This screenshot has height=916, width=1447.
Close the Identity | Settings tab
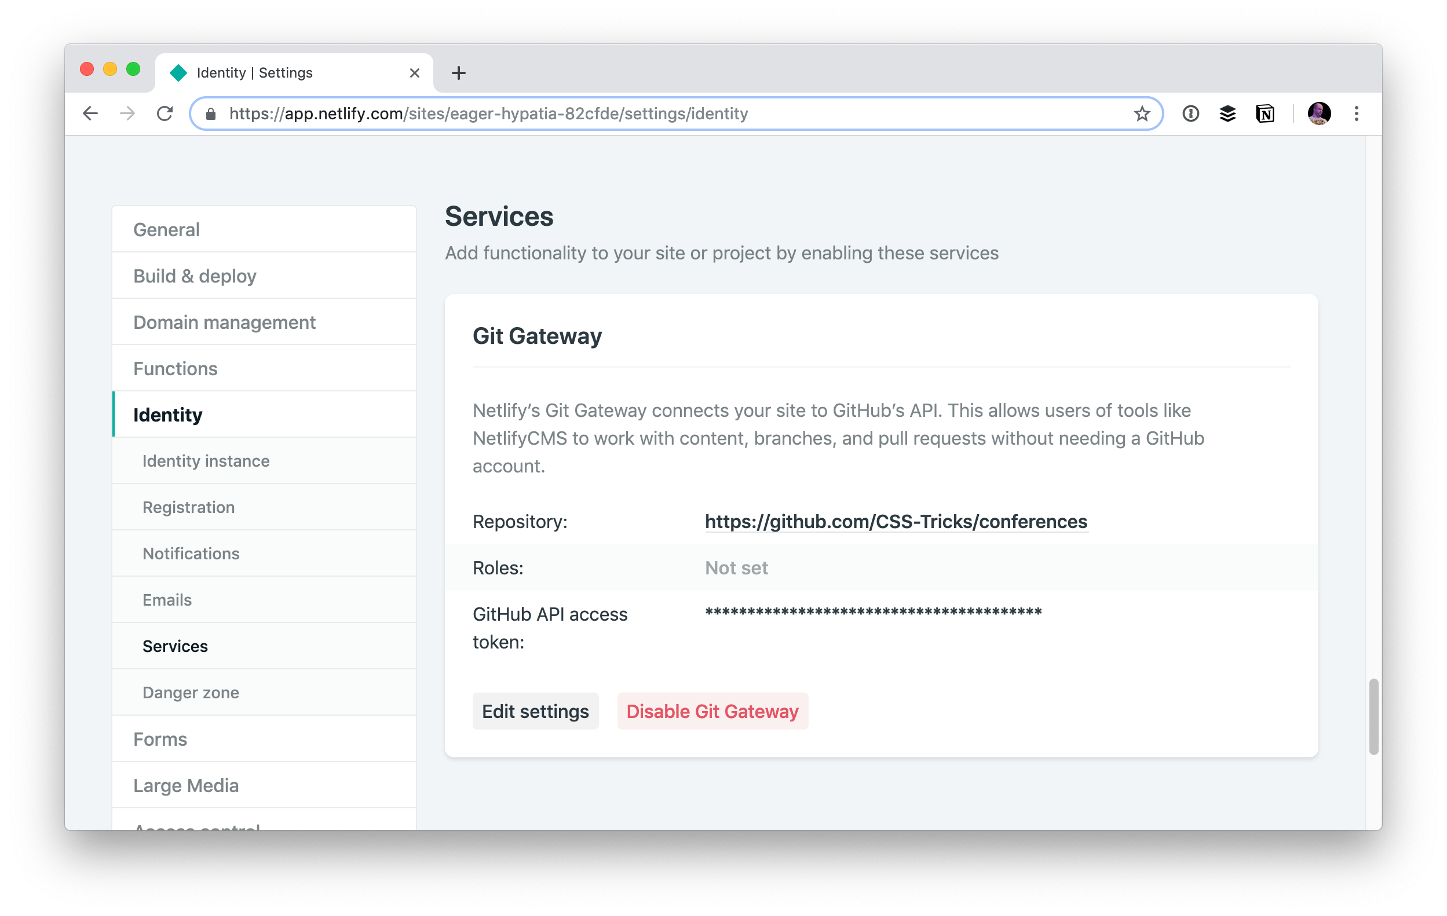tap(415, 74)
